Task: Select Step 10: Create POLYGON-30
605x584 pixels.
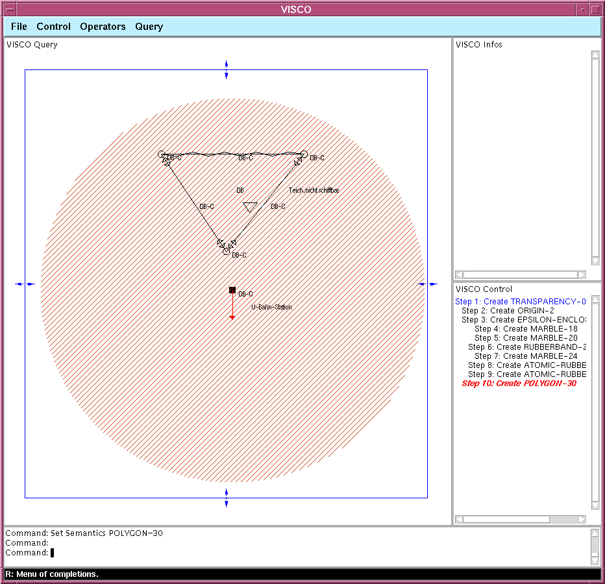Action: click(x=519, y=383)
